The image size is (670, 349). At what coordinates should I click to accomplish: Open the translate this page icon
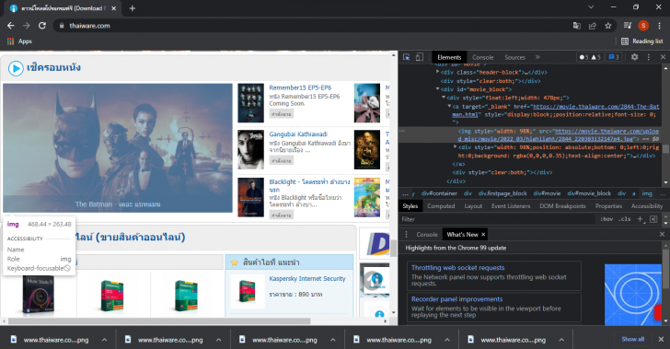(x=576, y=26)
